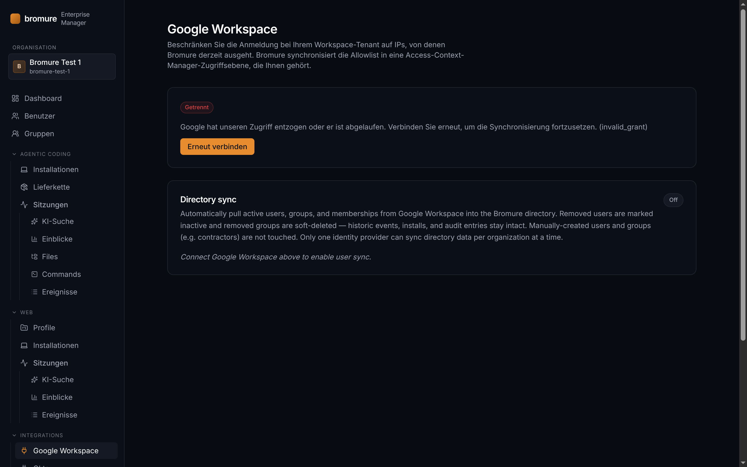747x467 pixels.
Task: Click the Directory sync heading
Action: (208, 200)
